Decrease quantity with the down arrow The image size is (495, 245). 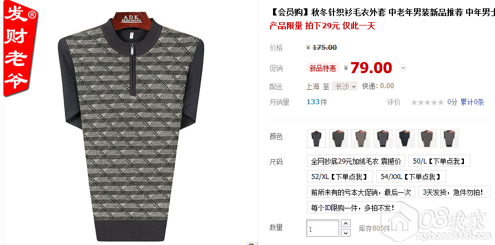coord(346,233)
